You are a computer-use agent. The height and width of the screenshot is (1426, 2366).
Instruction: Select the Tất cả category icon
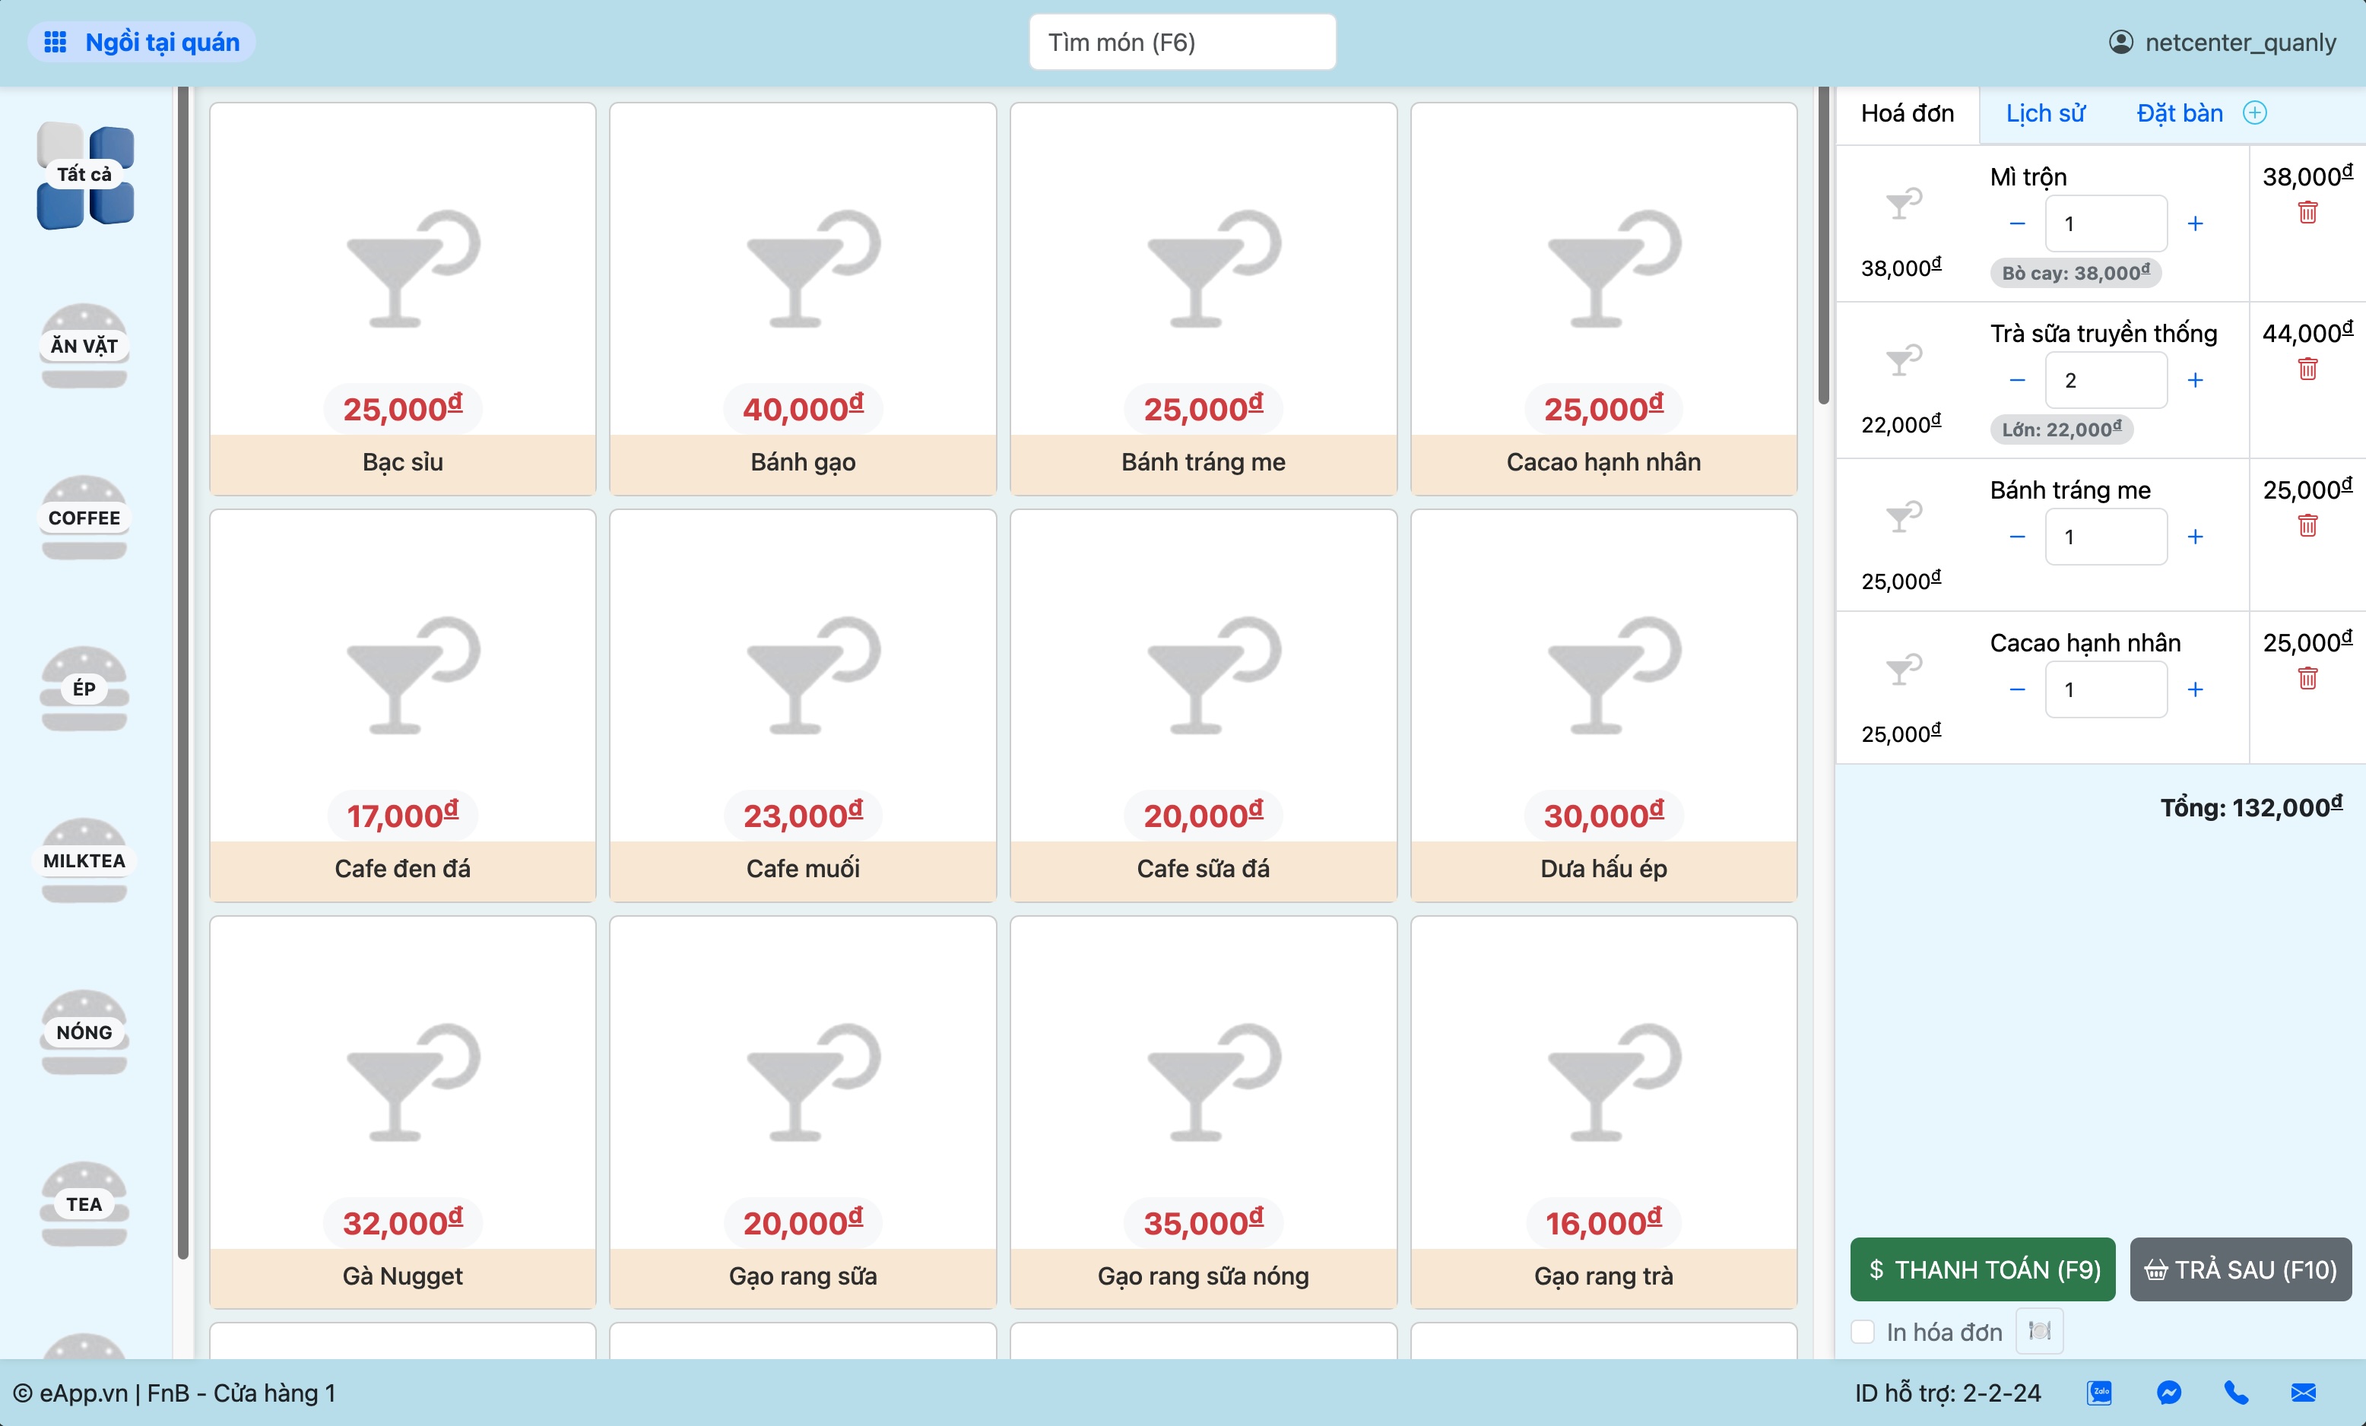click(x=84, y=176)
